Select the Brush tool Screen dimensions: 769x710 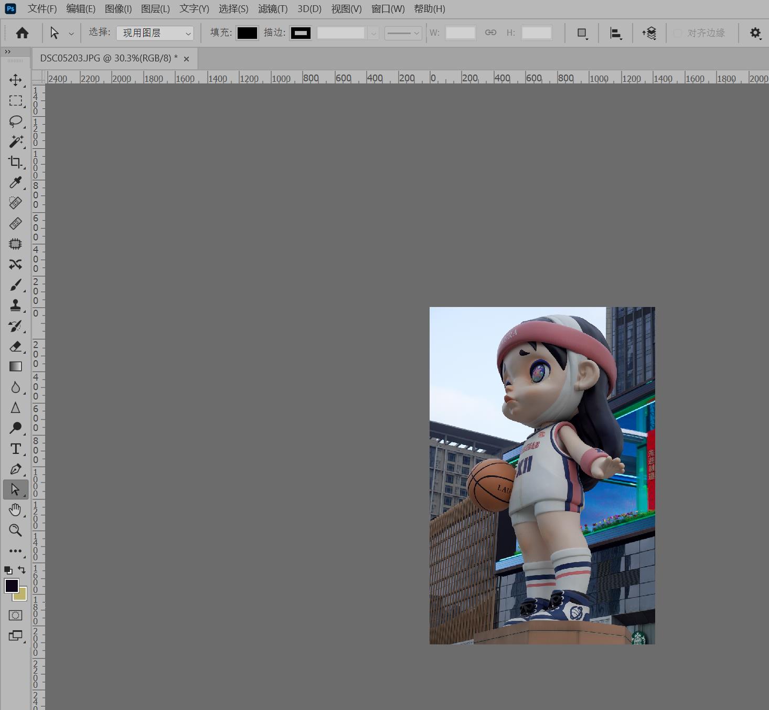click(15, 285)
